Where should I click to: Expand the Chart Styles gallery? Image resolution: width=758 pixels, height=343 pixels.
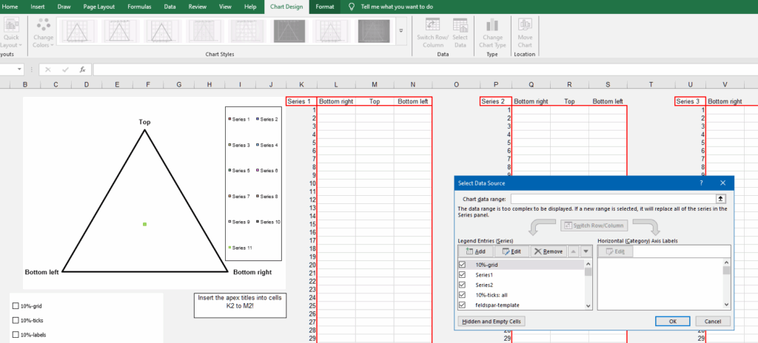tap(400, 31)
